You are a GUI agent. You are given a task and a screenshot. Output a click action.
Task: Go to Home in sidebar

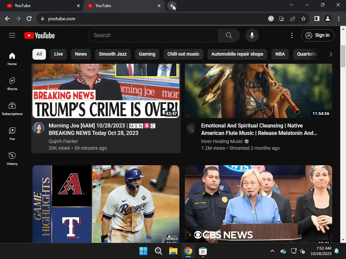[x=12, y=59]
